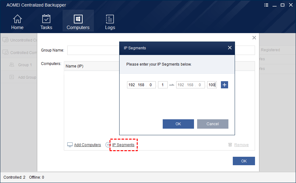Click the Uncontrolled Computers icon
Image resolution: width=296 pixels, height=183 pixels.
pyautogui.click(x=5, y=40)
